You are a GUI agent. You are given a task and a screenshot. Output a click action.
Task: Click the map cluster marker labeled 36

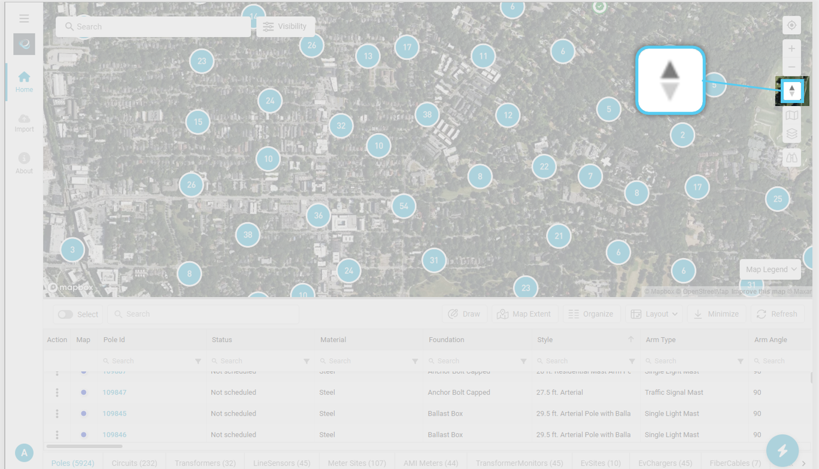(x=318, y=216)
